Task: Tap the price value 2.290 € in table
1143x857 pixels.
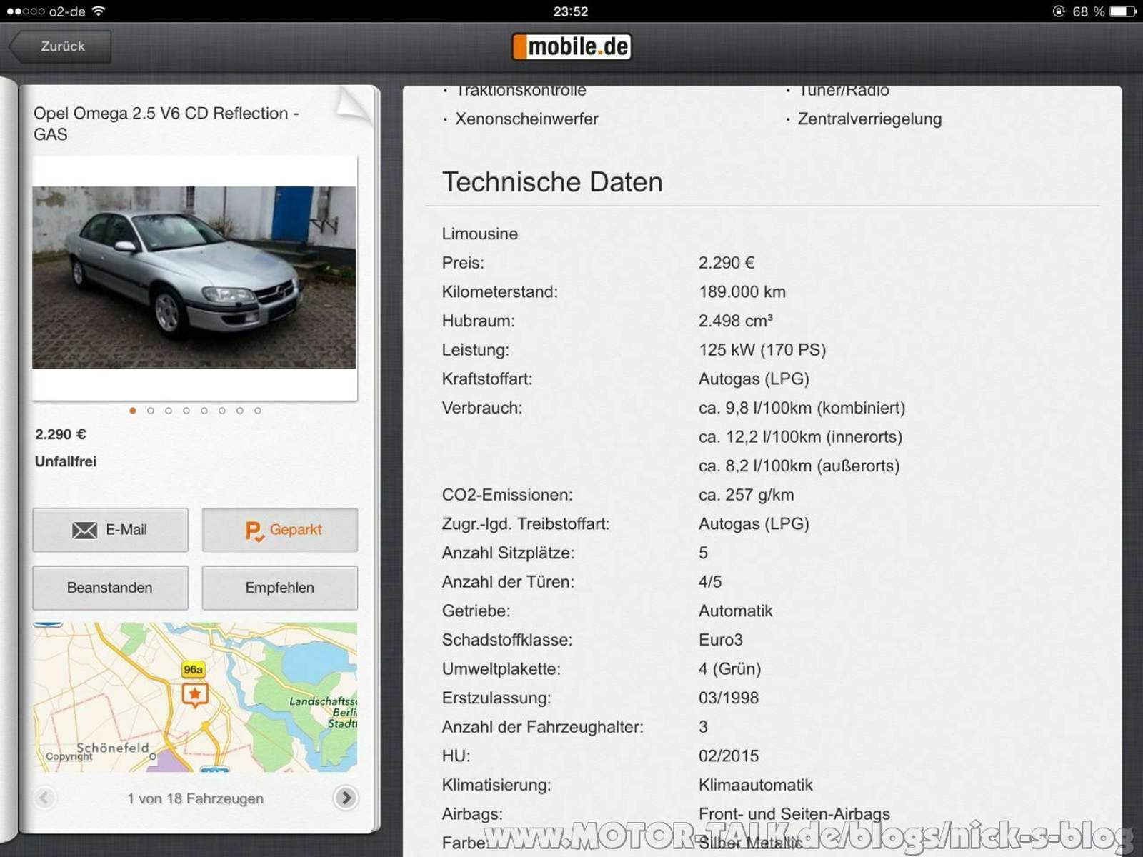Action: [726, 263]
